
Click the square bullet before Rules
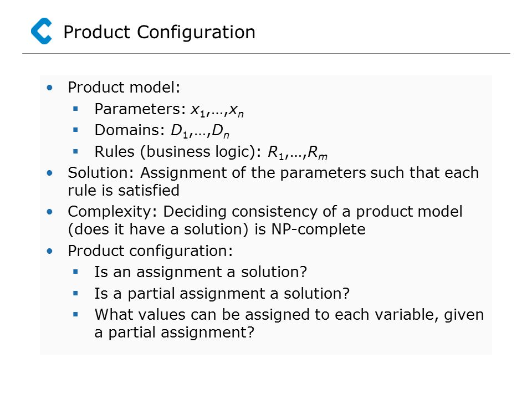point(76,151)
